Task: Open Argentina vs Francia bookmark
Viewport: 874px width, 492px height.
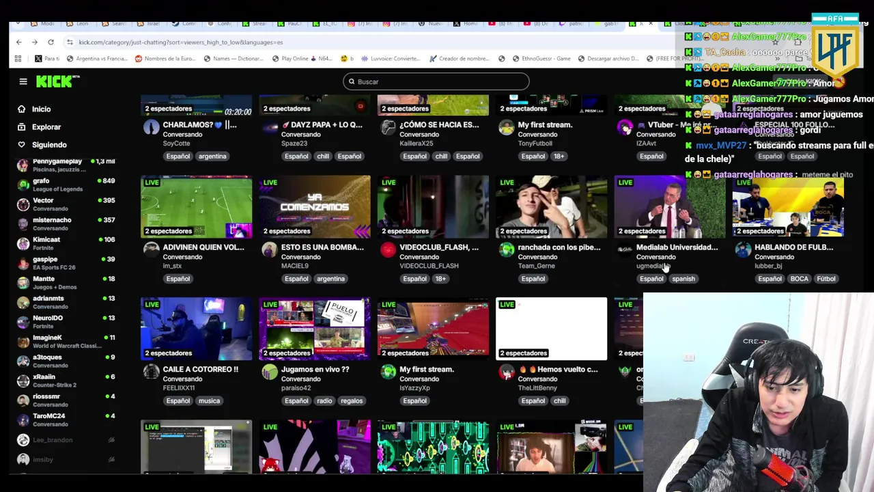Action: click(x=97, y=59)
